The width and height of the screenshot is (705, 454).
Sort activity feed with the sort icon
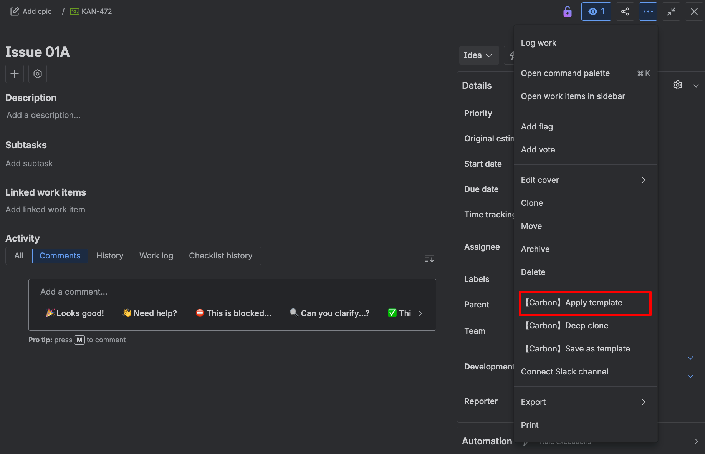(x=429, y=258)
